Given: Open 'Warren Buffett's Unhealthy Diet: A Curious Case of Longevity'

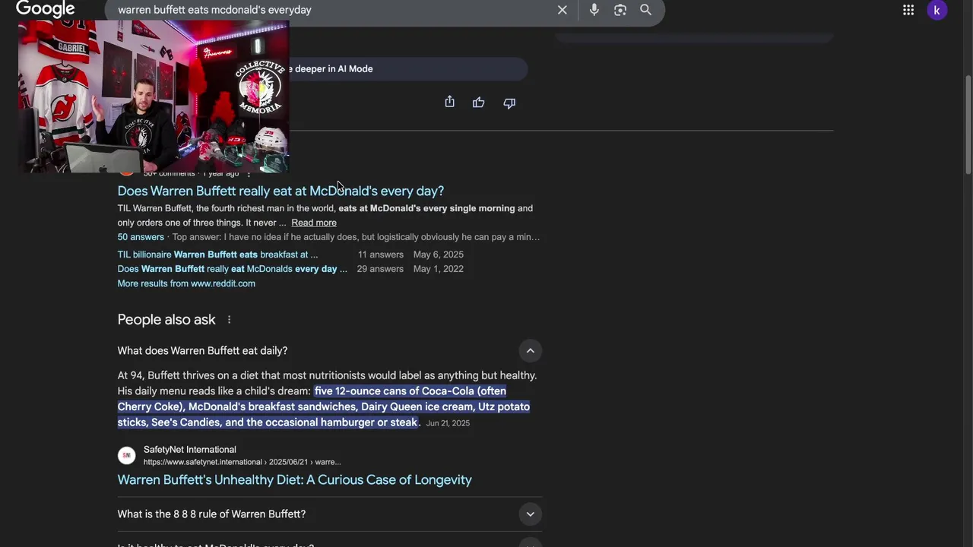Looking at the screenshot, I should click(x=294, y=479).
